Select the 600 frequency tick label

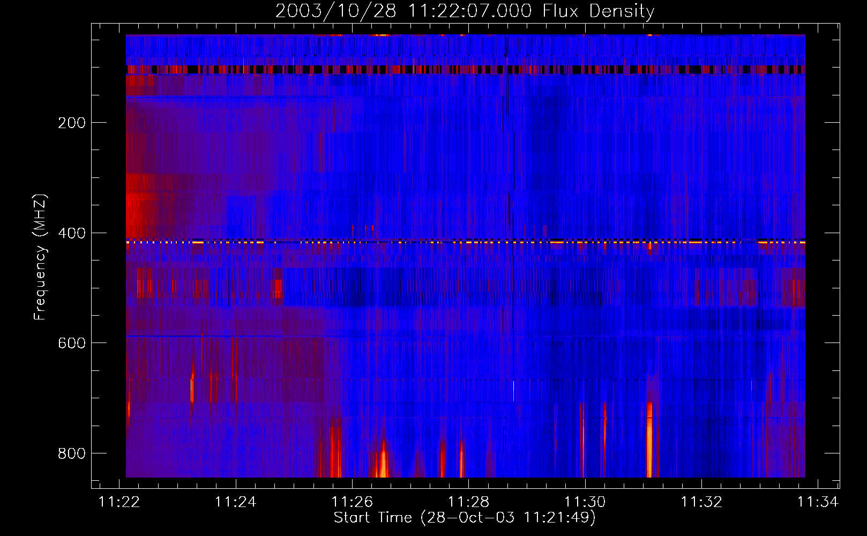(72, 343)
